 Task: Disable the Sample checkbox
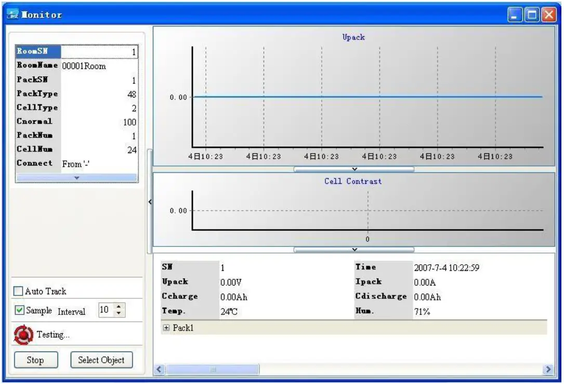(19, 310)
